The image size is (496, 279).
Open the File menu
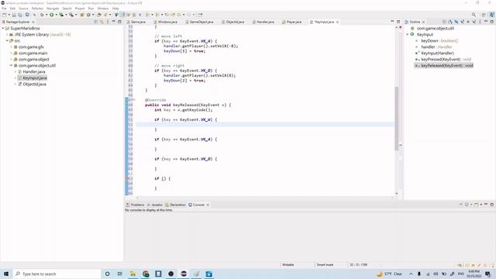click(x=4, y=9)
